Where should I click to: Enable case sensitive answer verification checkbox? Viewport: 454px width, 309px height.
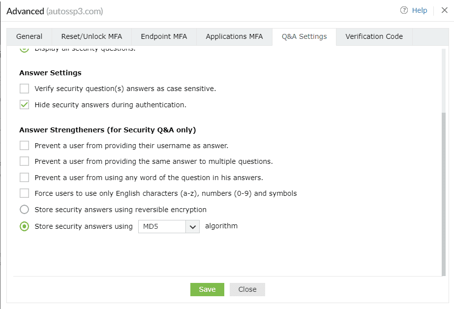(25, 89)
